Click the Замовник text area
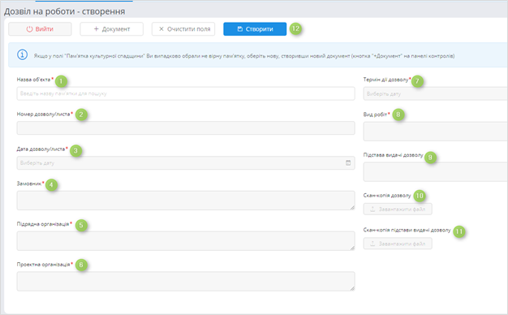 [186, 201]
